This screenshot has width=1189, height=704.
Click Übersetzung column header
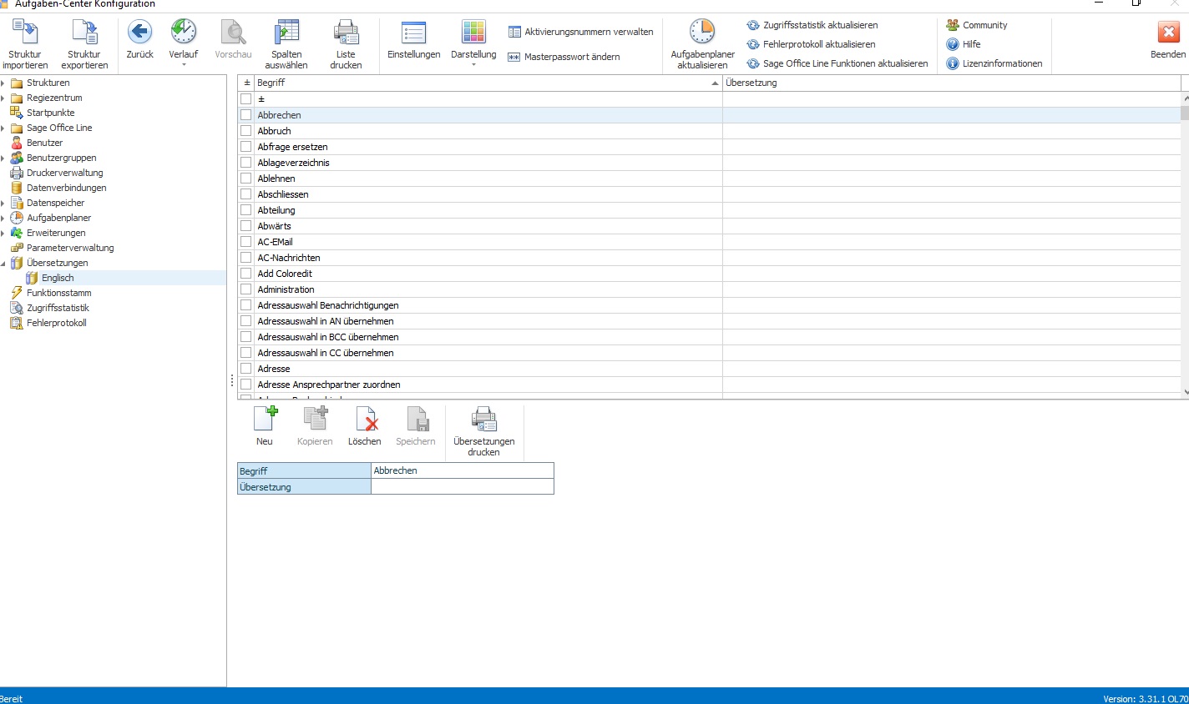pos(952,83)
